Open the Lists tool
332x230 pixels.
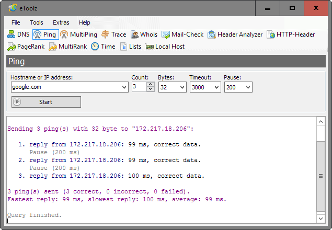tap(131, 47)
